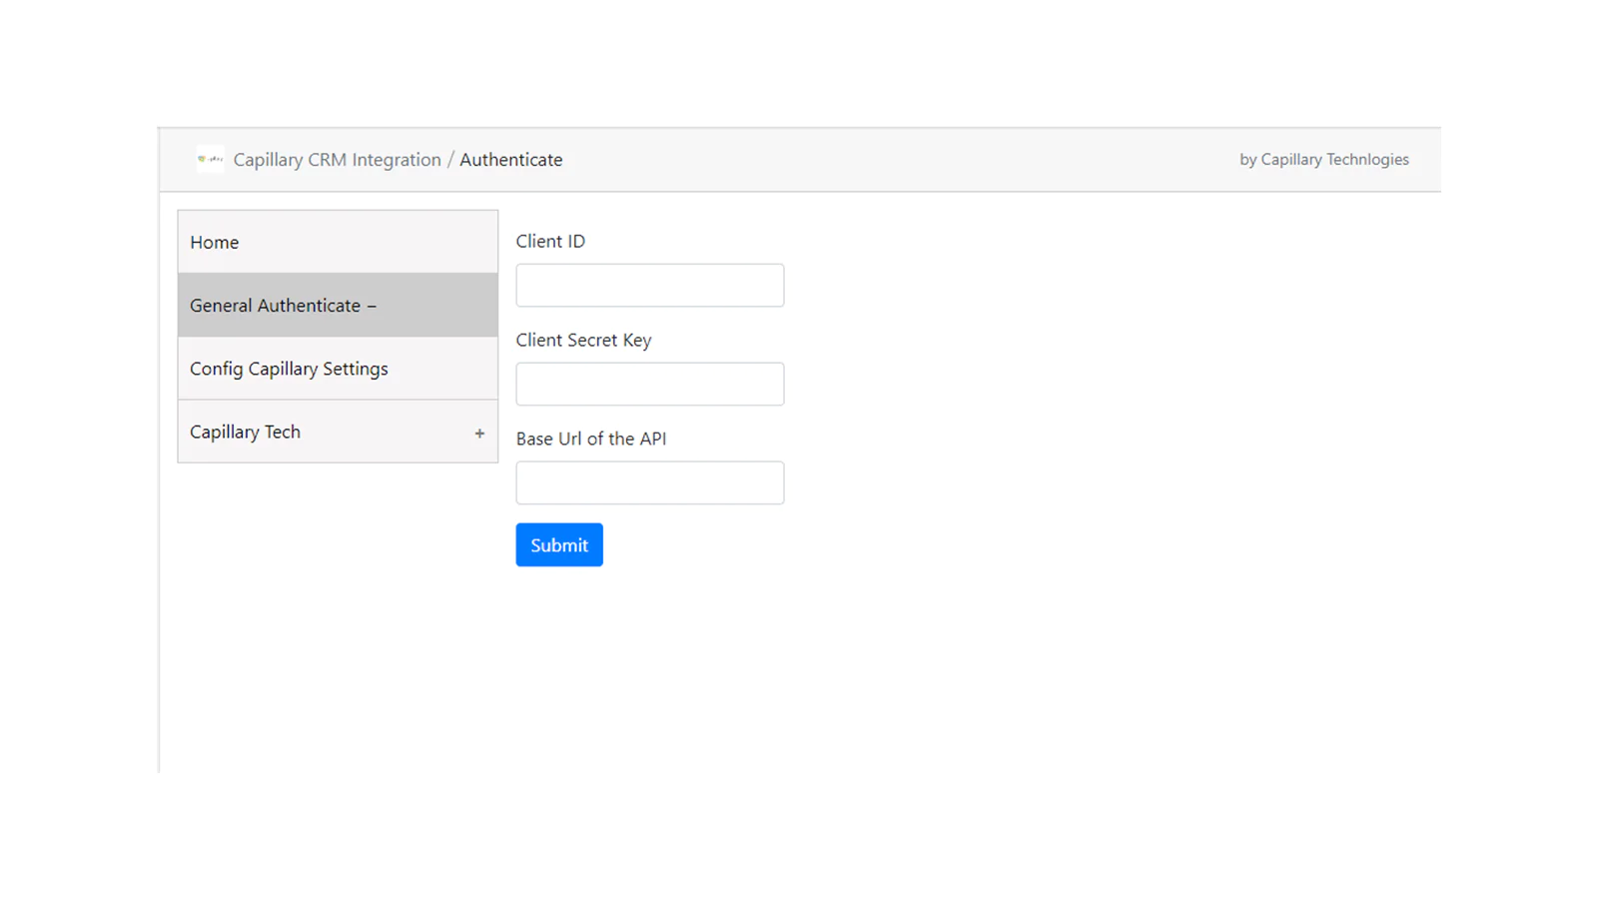
Task: Focus the Base Url of the API field
Action: pos(649,482)
